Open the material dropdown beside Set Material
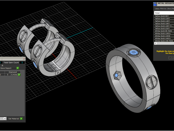This screenshot has height=131, width=174. click(5, 119)
